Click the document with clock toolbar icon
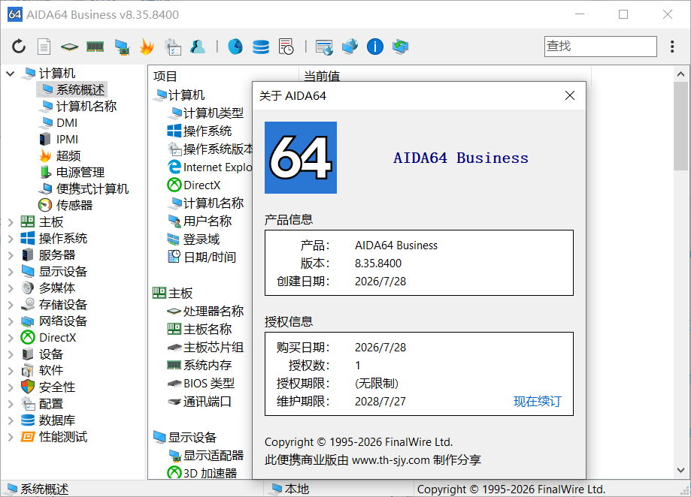The image size is (691, 497). point(286,47)
